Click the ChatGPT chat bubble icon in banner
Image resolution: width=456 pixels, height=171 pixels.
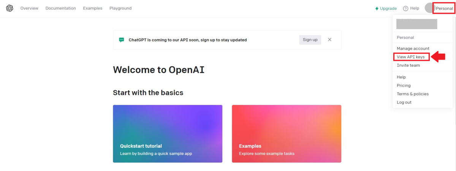click(122, 40)
